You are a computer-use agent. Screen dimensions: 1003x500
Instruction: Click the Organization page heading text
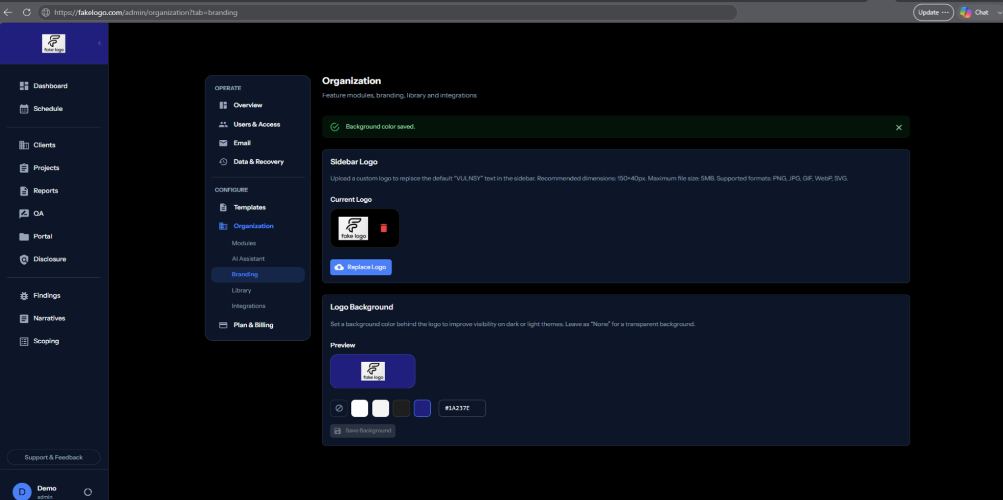tap(351, 81)
